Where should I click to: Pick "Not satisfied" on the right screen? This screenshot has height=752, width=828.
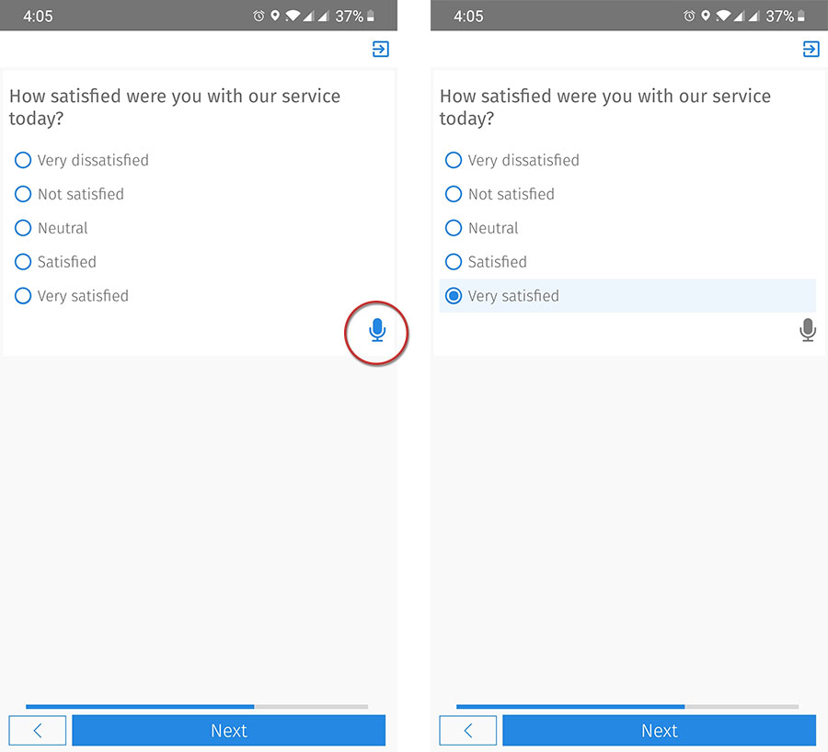[x=454, y=194]
